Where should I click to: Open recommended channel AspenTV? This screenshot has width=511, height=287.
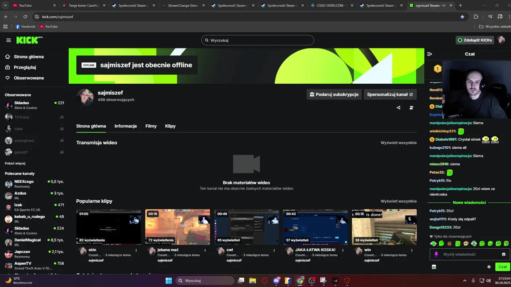(x=34, y=265)
